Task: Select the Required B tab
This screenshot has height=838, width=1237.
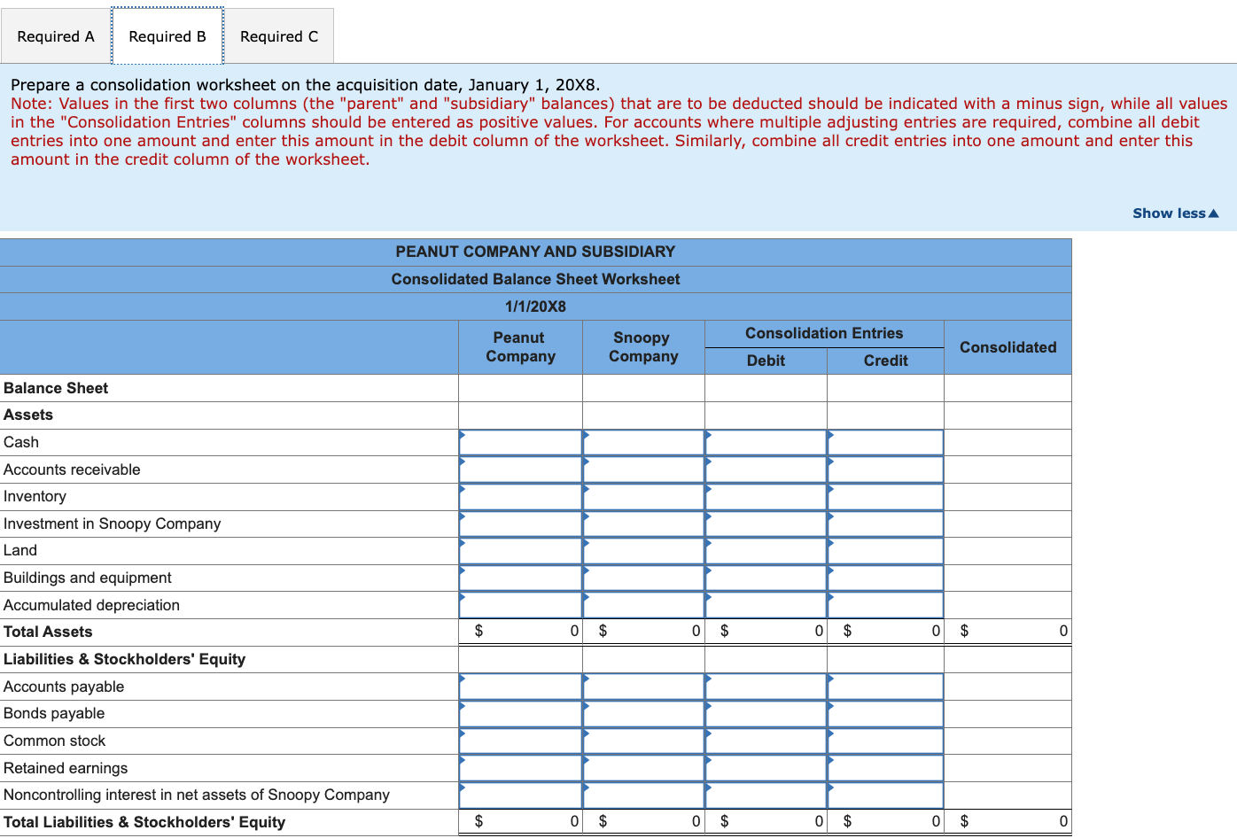Action: pos(167,36)
